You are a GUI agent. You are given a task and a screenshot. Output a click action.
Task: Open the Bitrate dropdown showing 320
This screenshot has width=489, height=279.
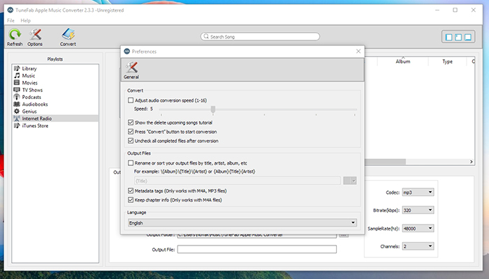click(x=418, y=210)
